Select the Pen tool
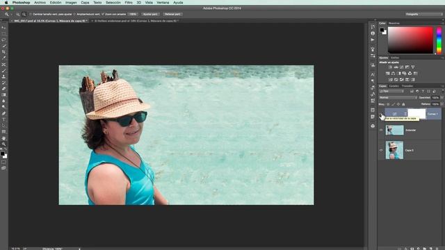This screenshot has height=250, width=445. point(3,113)
